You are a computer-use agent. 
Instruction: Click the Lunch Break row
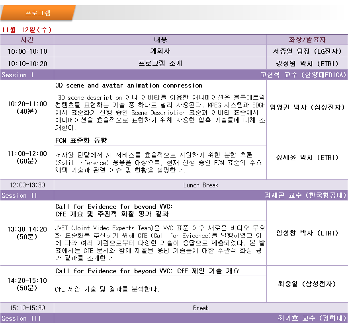point(201,185)
